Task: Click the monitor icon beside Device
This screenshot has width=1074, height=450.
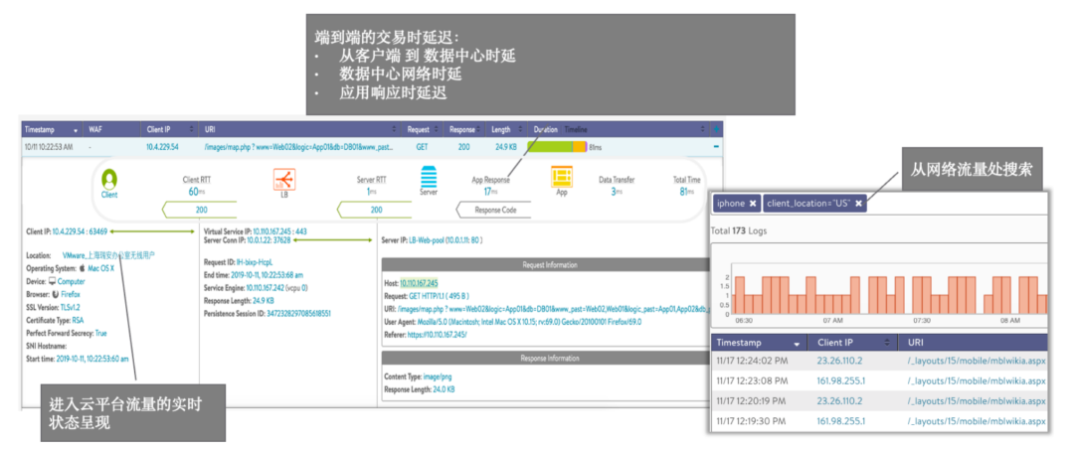Action: (52, 281)
